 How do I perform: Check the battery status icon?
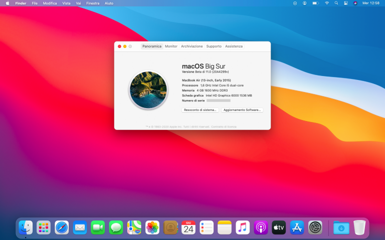[315, 3]
